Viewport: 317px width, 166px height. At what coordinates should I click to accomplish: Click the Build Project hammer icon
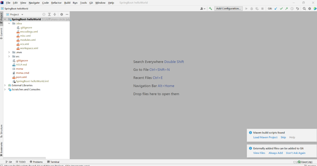click(x=210, y=9)
